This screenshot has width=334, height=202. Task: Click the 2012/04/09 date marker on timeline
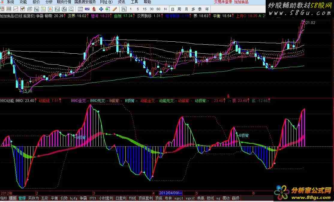(x=170, y=193)
